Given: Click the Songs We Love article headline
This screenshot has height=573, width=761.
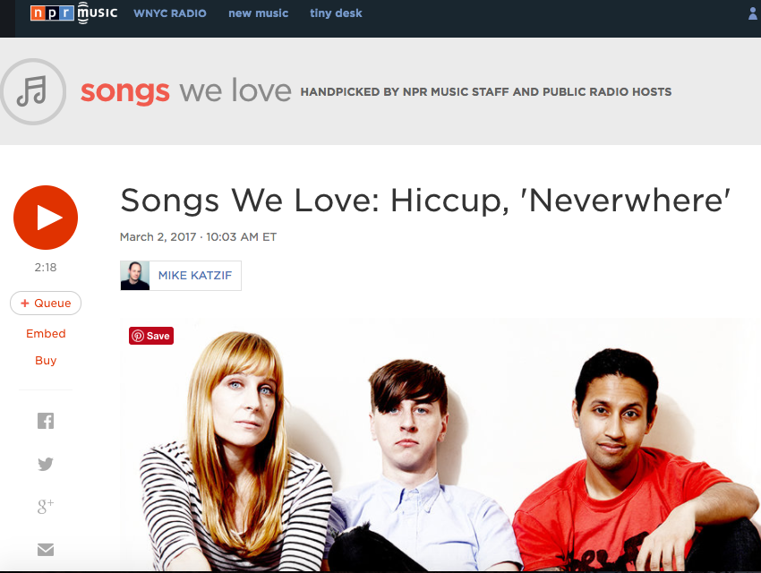Looking at the screenshot, I should click(425, 201).
